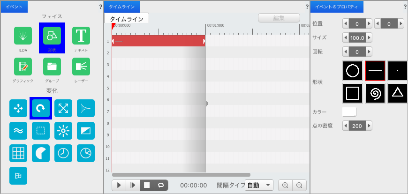Choose the テキスト (text) event icon

point(81,35)
